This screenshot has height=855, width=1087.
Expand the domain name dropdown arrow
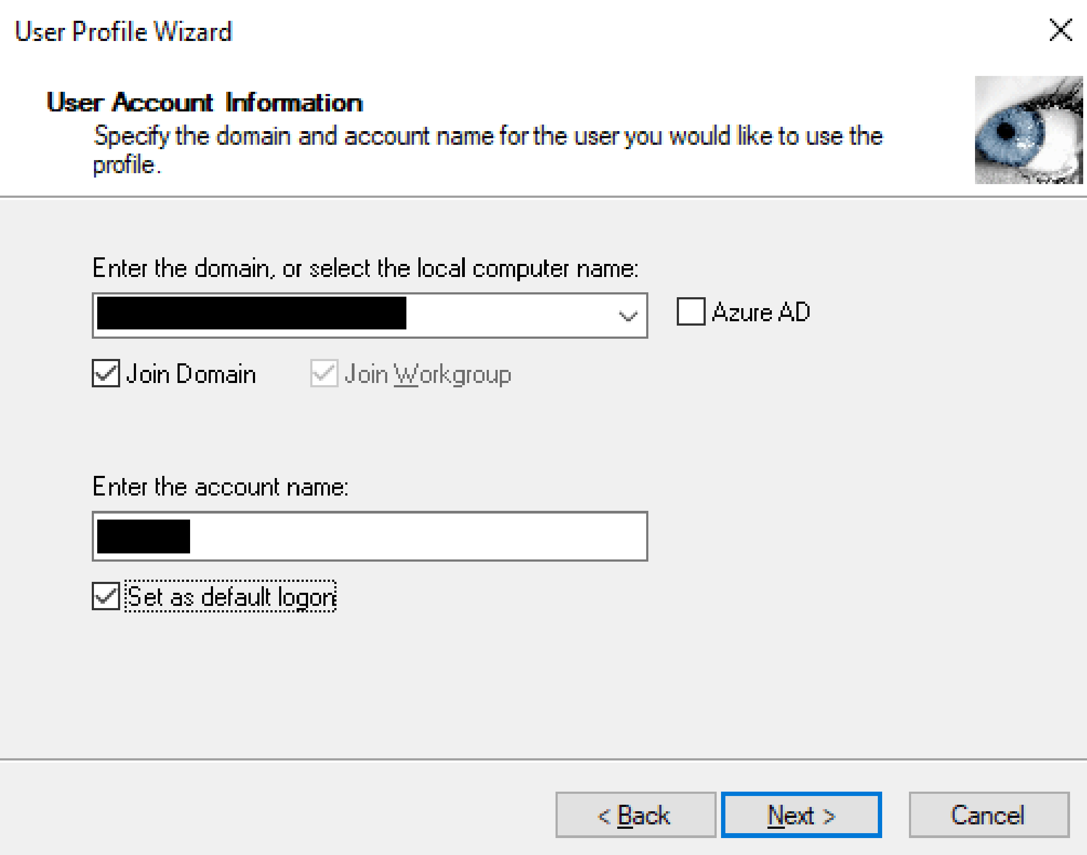(628, 316)
